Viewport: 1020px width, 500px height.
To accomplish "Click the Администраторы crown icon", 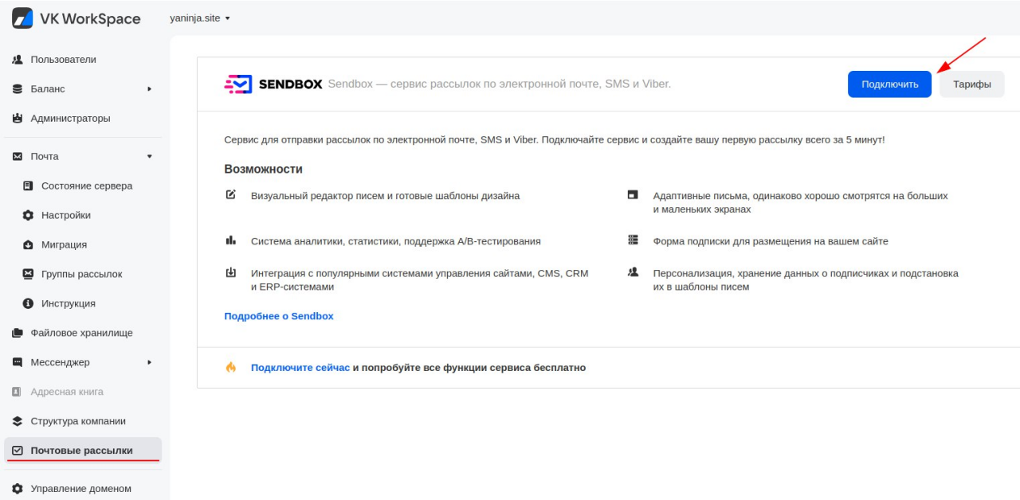I will pyautogui.click(x=18, y=119).
